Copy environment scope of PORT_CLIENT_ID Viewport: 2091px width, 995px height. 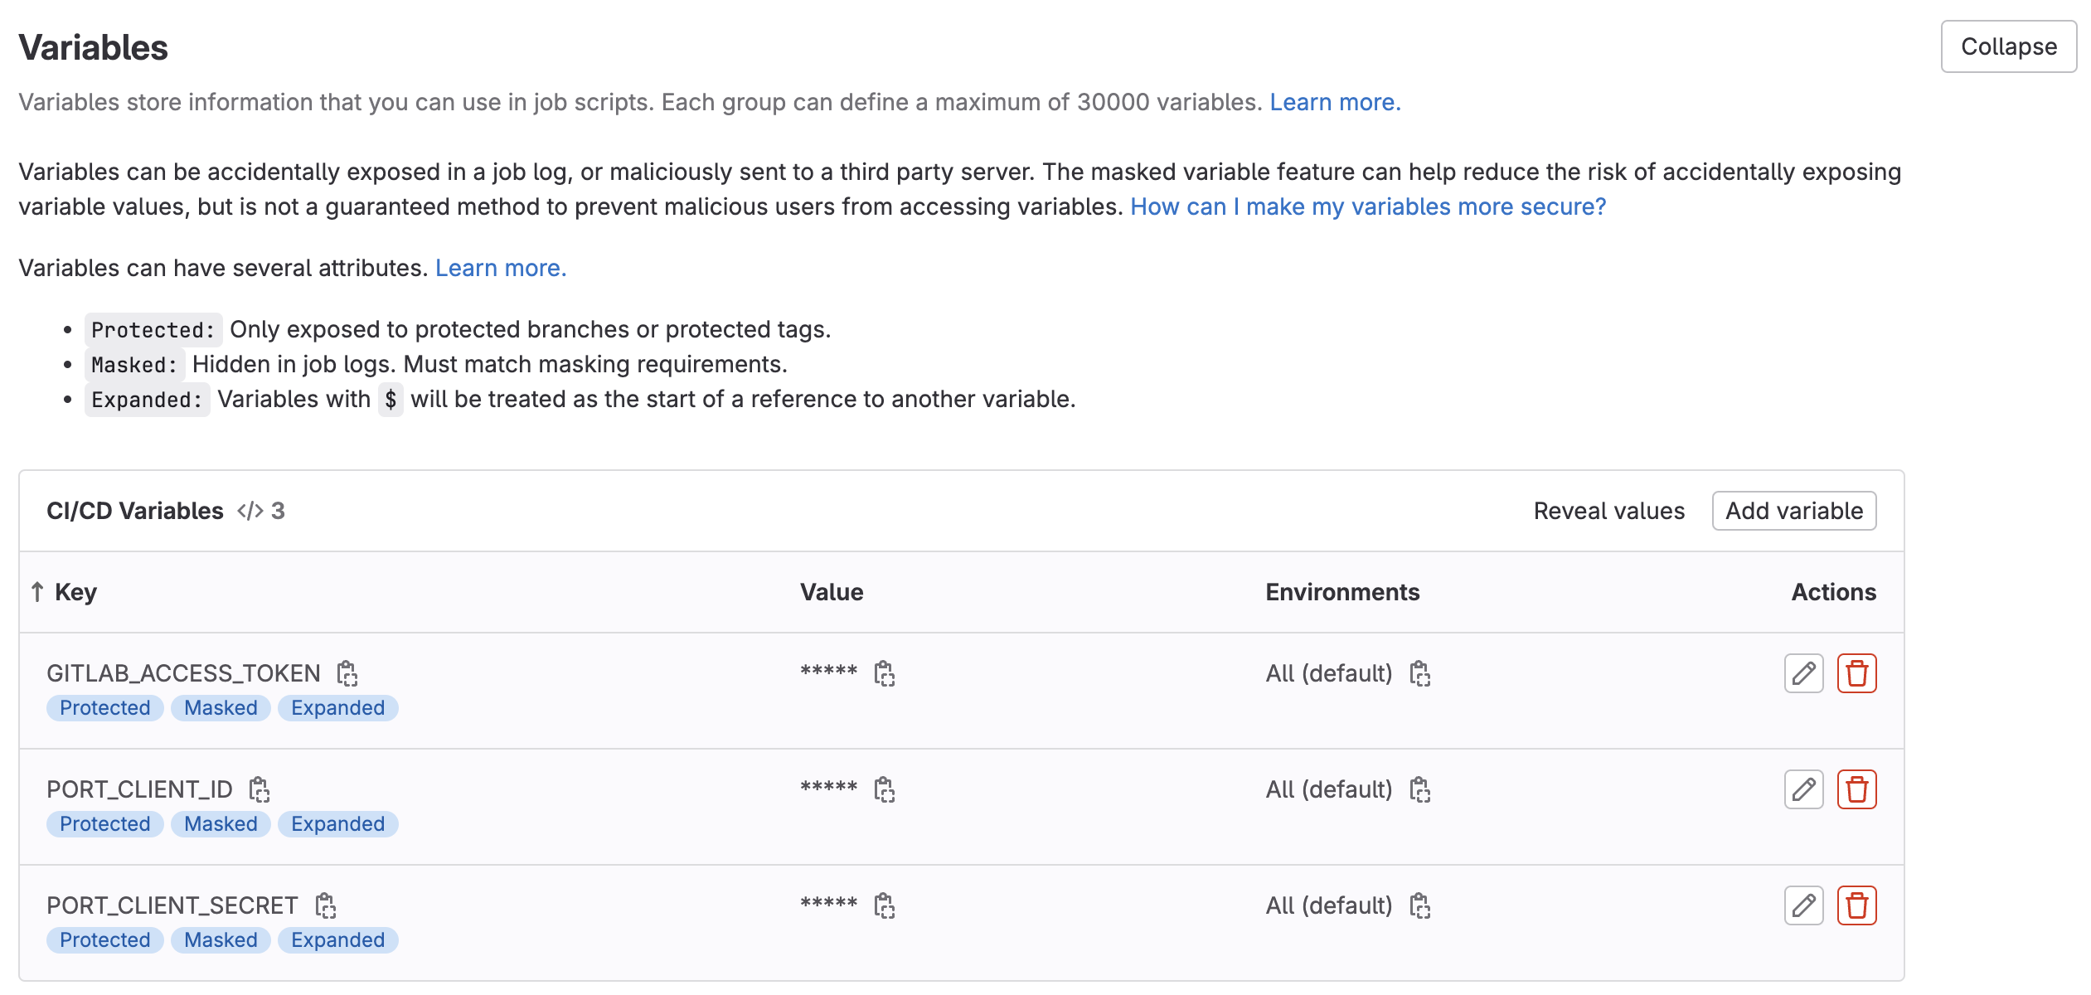1419,789
